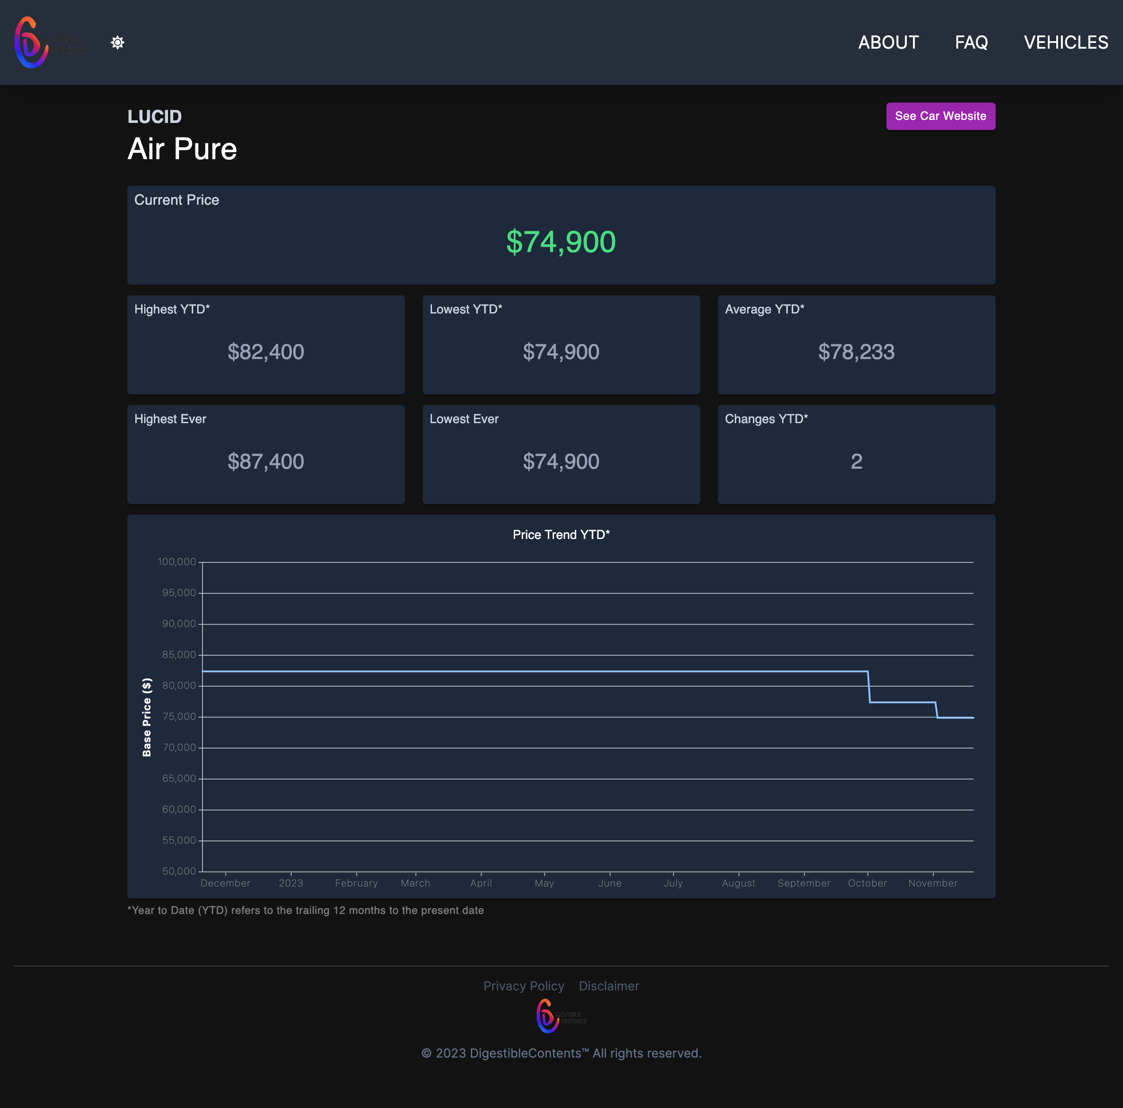Click the $74,900 current price value
Viewport: 1123px width, 1108px height.
pos(561,242)
